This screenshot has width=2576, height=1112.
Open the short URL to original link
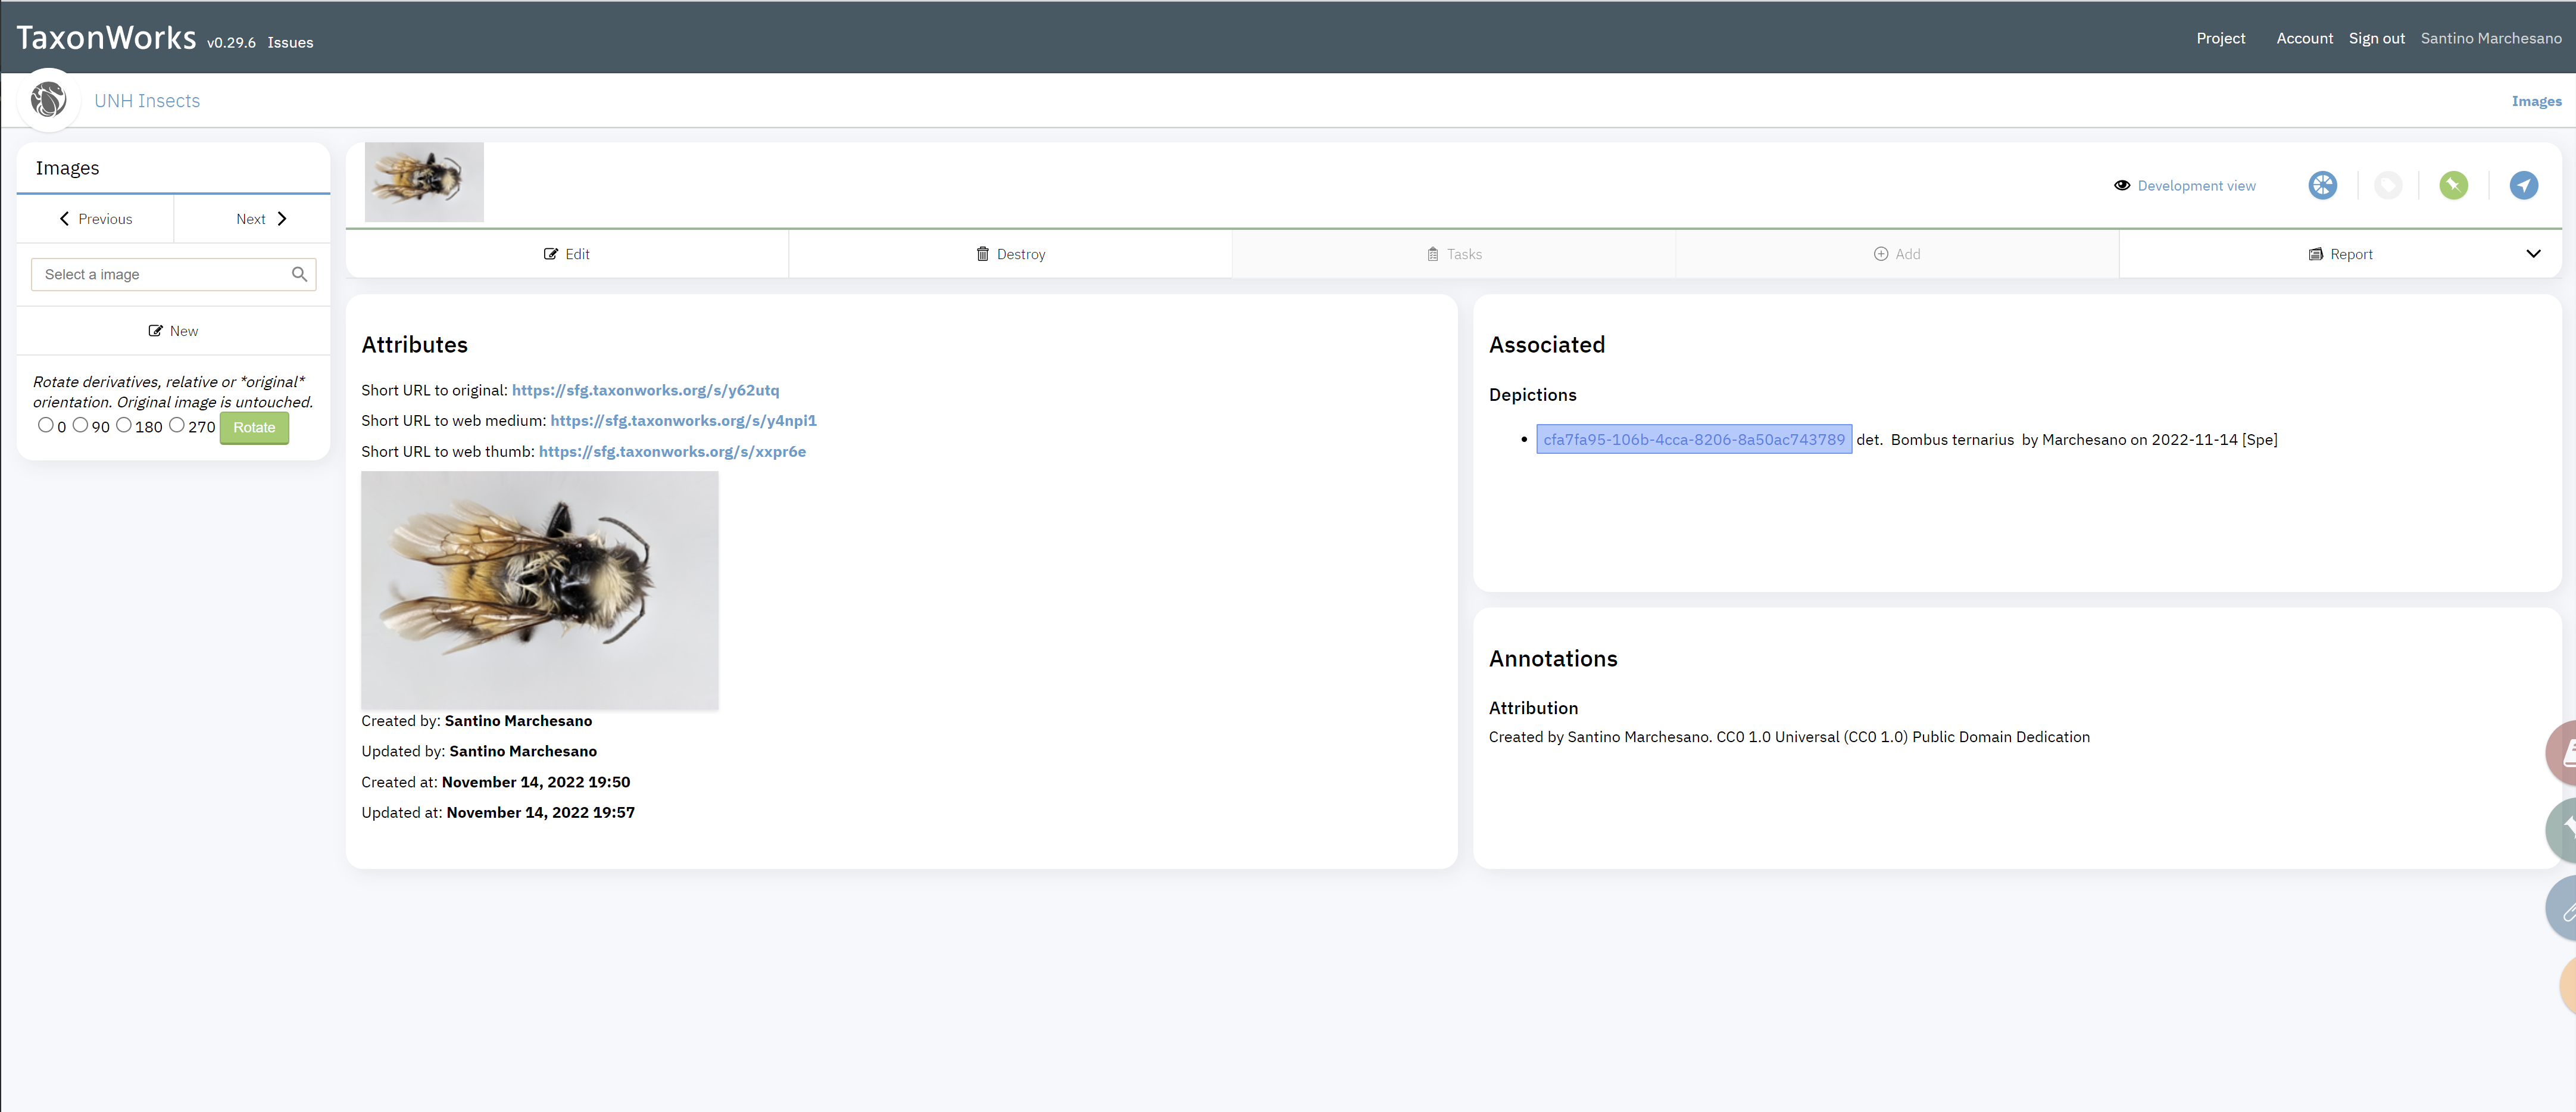645,390
